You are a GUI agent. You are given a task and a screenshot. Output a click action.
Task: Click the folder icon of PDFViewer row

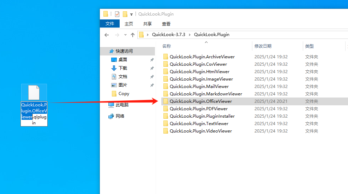(x=166, y=109)
